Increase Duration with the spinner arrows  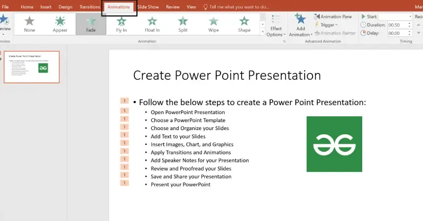409,23
